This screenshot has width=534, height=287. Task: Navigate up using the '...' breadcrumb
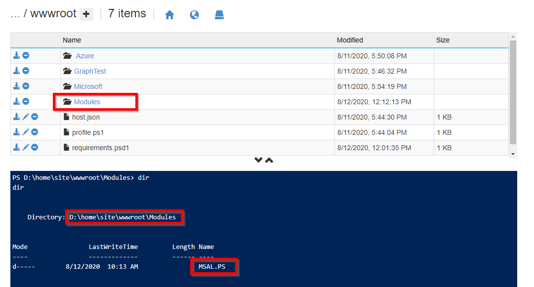coord(15,14)
